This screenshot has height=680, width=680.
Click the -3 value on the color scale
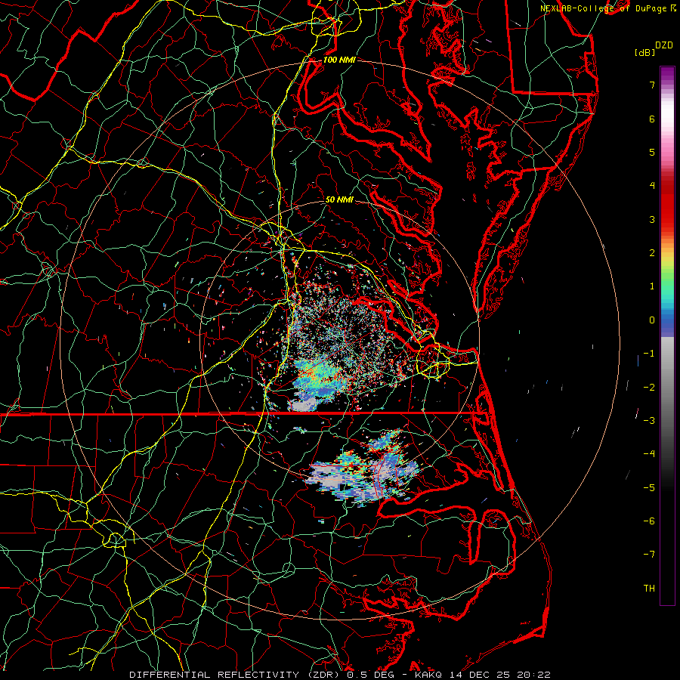click(649, 421)
